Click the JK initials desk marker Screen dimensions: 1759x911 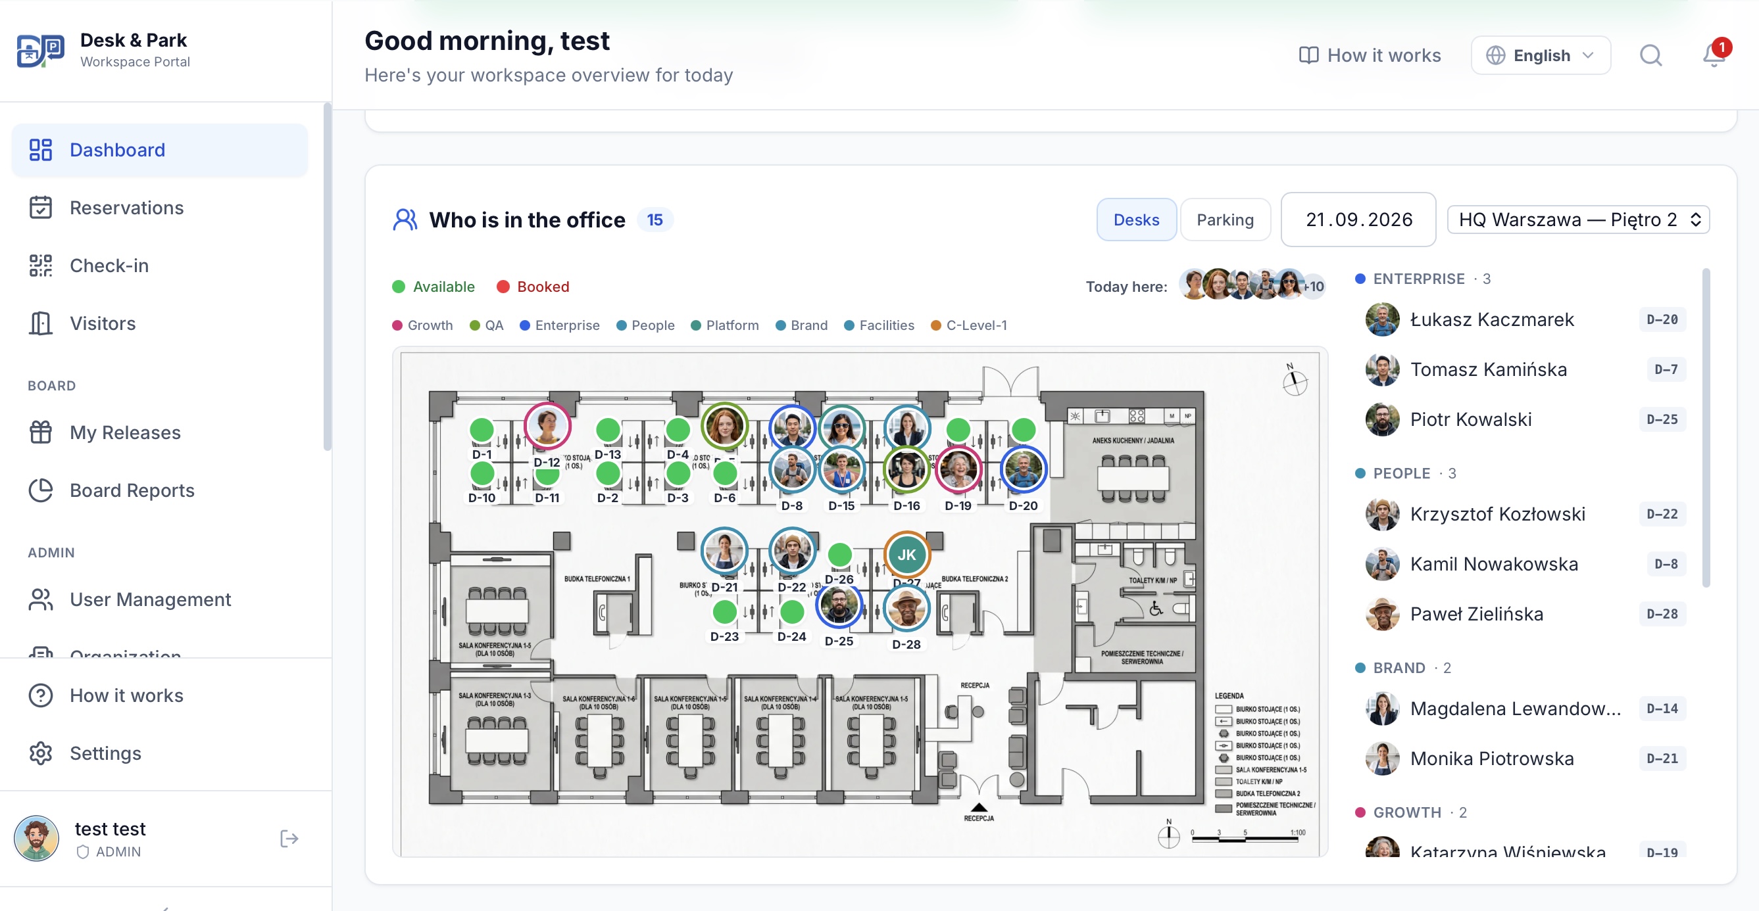coord(907,555)
